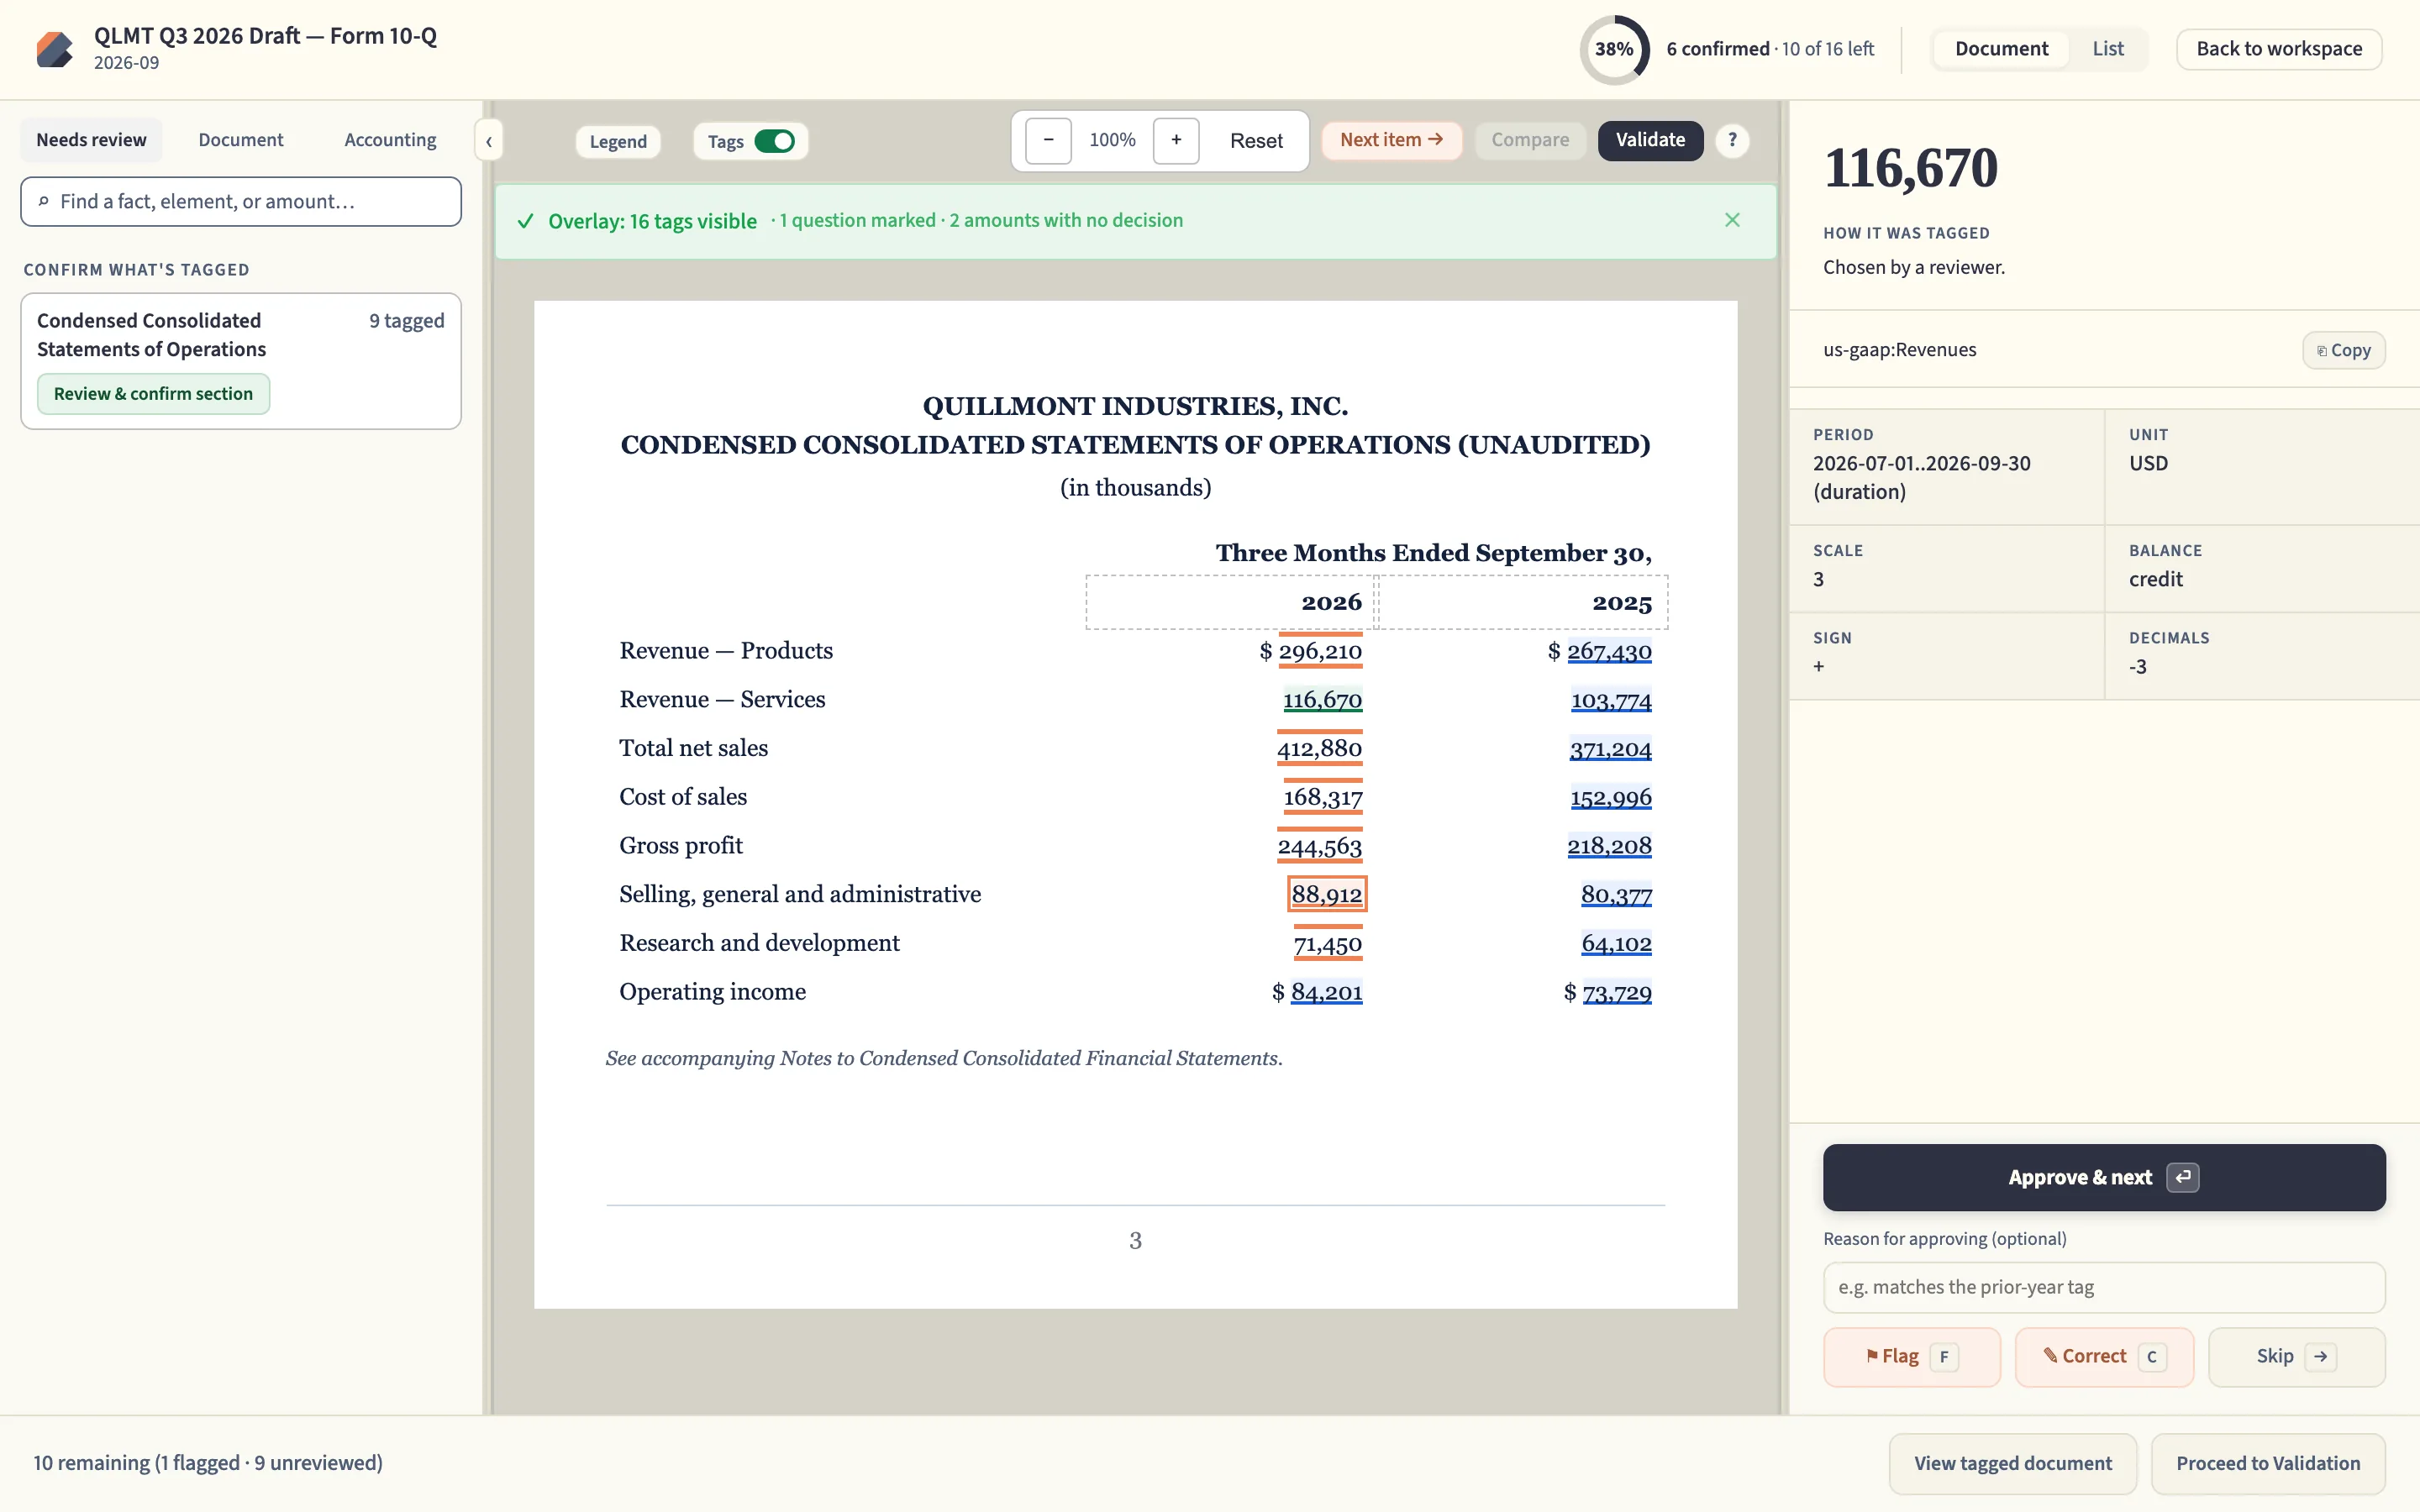This screenshot has width=2420, height=1512.
Task: Select tagged value 412,880
Action: [1319, 748]
